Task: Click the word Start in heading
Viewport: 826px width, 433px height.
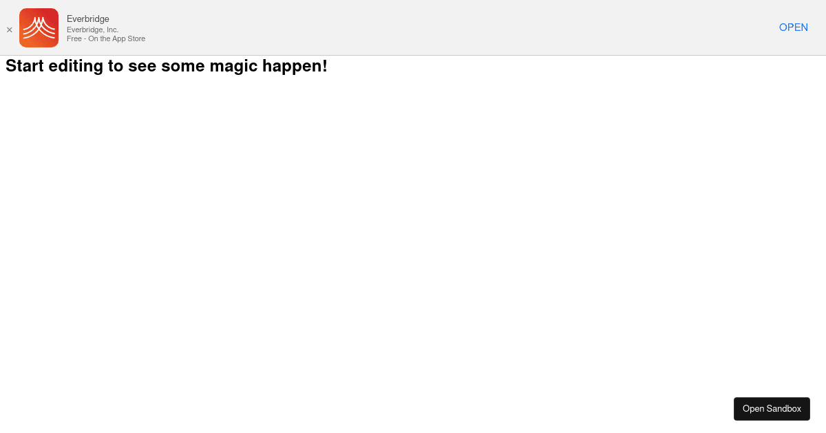Action: coord(25,66)
